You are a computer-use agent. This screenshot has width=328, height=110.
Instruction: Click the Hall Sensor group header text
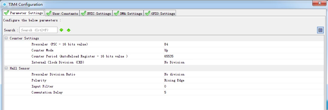(20, 68)
